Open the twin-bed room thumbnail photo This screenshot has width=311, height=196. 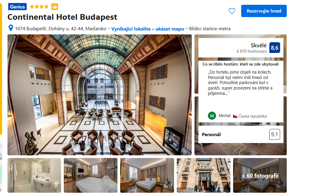(147, 175)
